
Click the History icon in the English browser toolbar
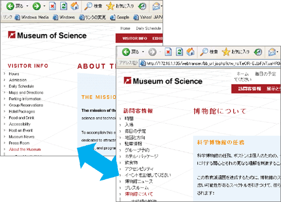click(142, 6)
